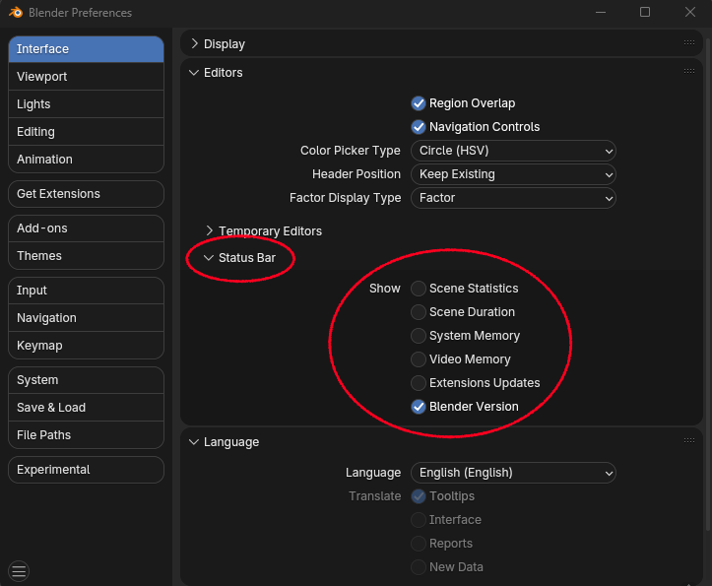
Task: Select the Input preferences tab
Action: tap(86, 291)
